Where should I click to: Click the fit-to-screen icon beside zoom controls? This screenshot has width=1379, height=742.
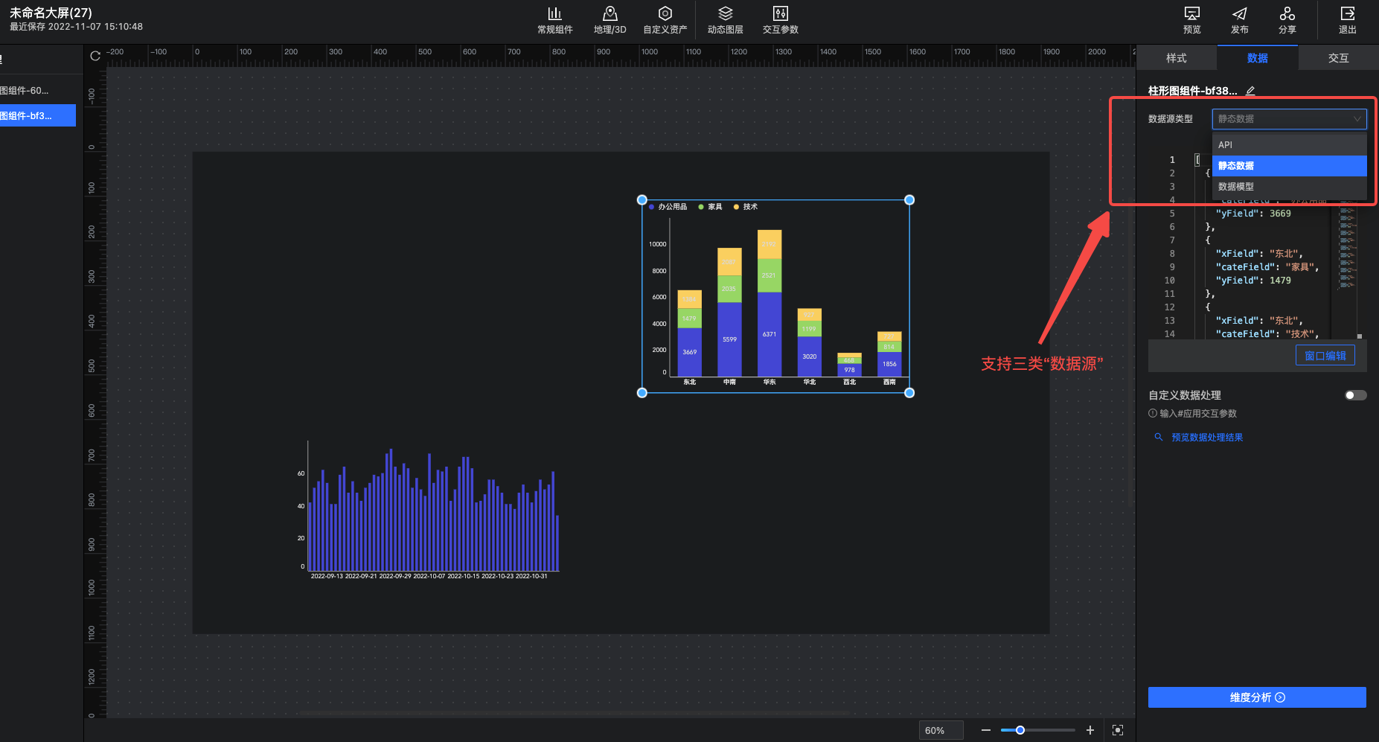pos(1117,730)
